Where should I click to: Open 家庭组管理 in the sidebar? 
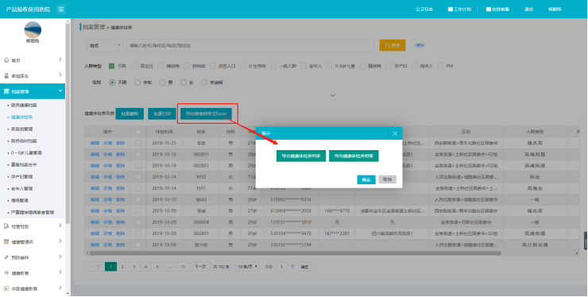click(x=21, y=129)
